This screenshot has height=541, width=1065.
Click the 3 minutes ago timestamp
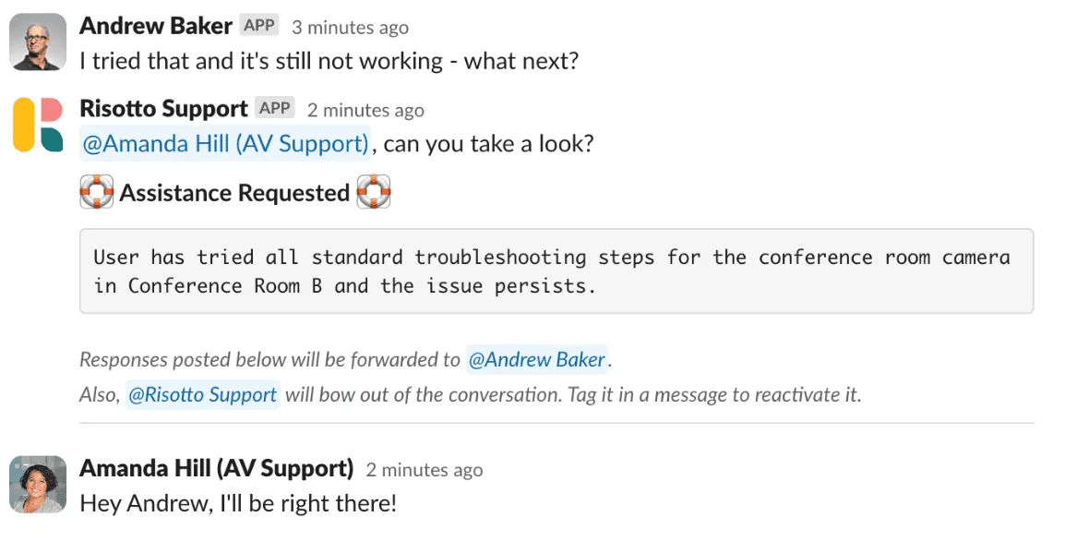coord(350,27)
